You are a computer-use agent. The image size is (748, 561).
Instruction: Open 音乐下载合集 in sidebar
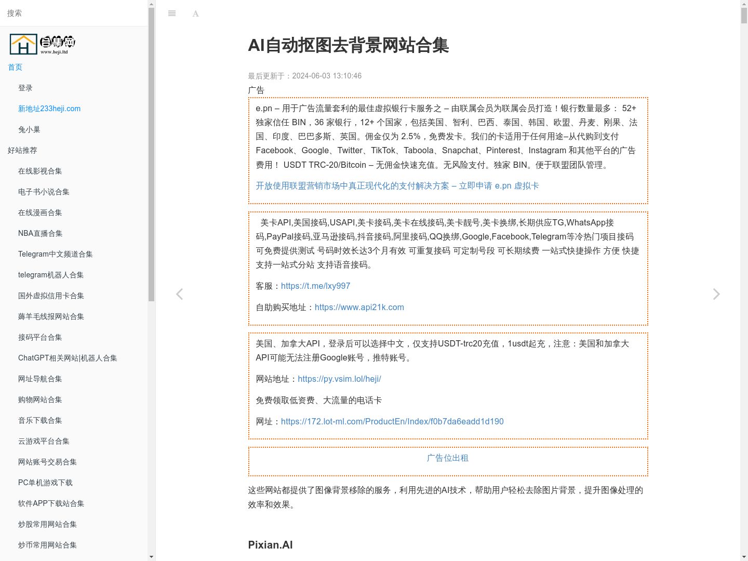(40, 420)
